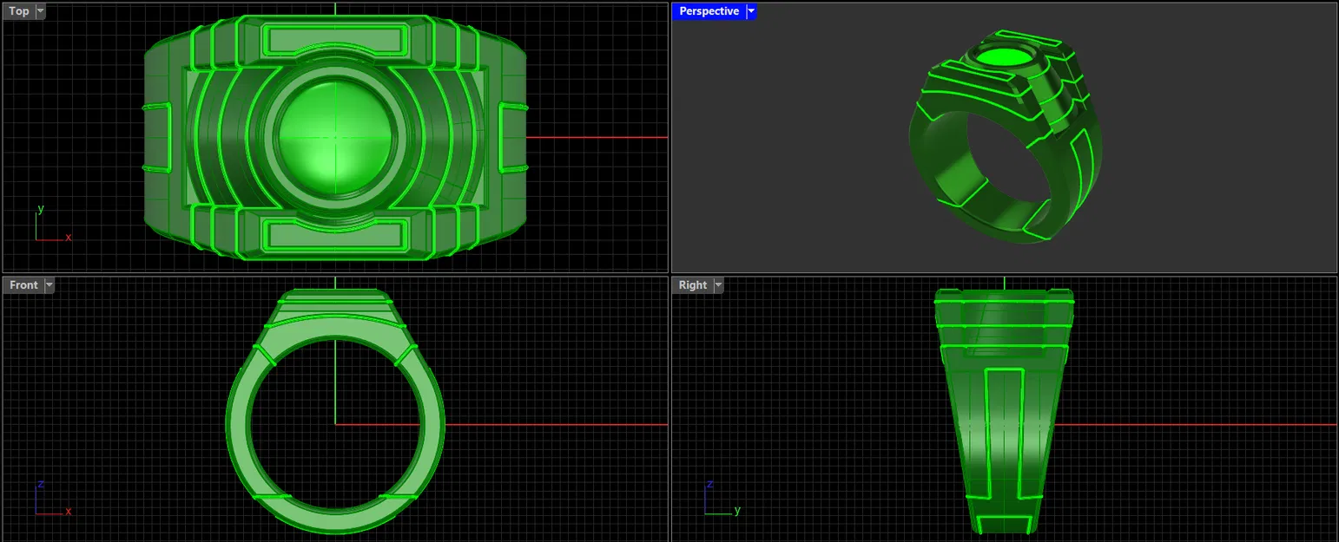This screenshot has height=542, width=1339.
Task: Click the Top viewport title label
Action: [17, 10]
